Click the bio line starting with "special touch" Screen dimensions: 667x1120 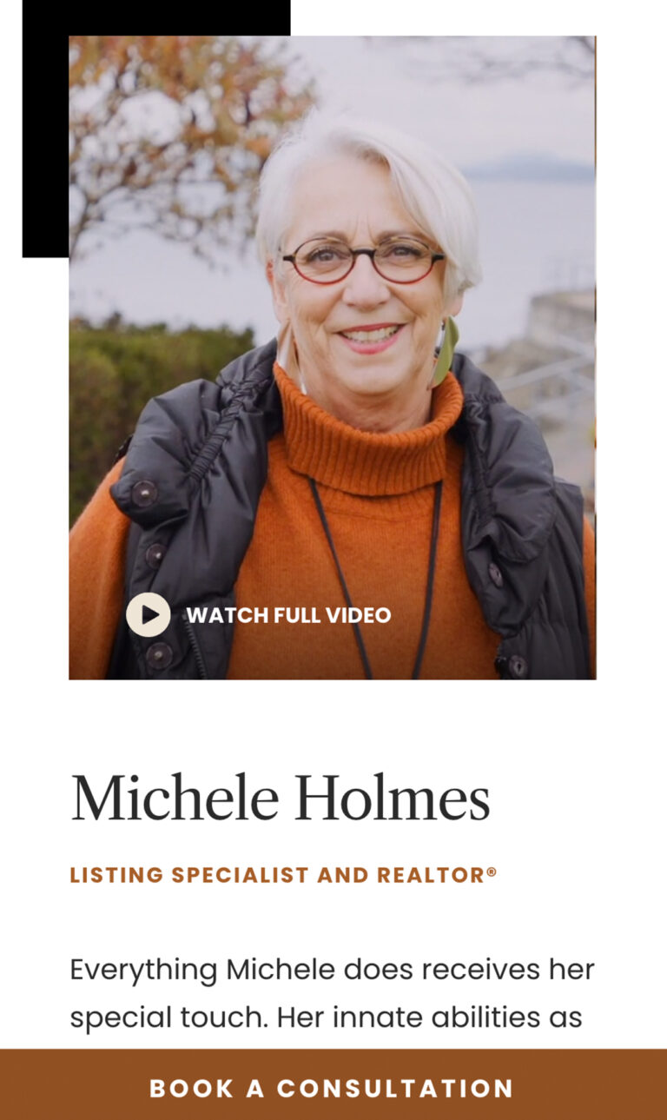(327, 1017)
